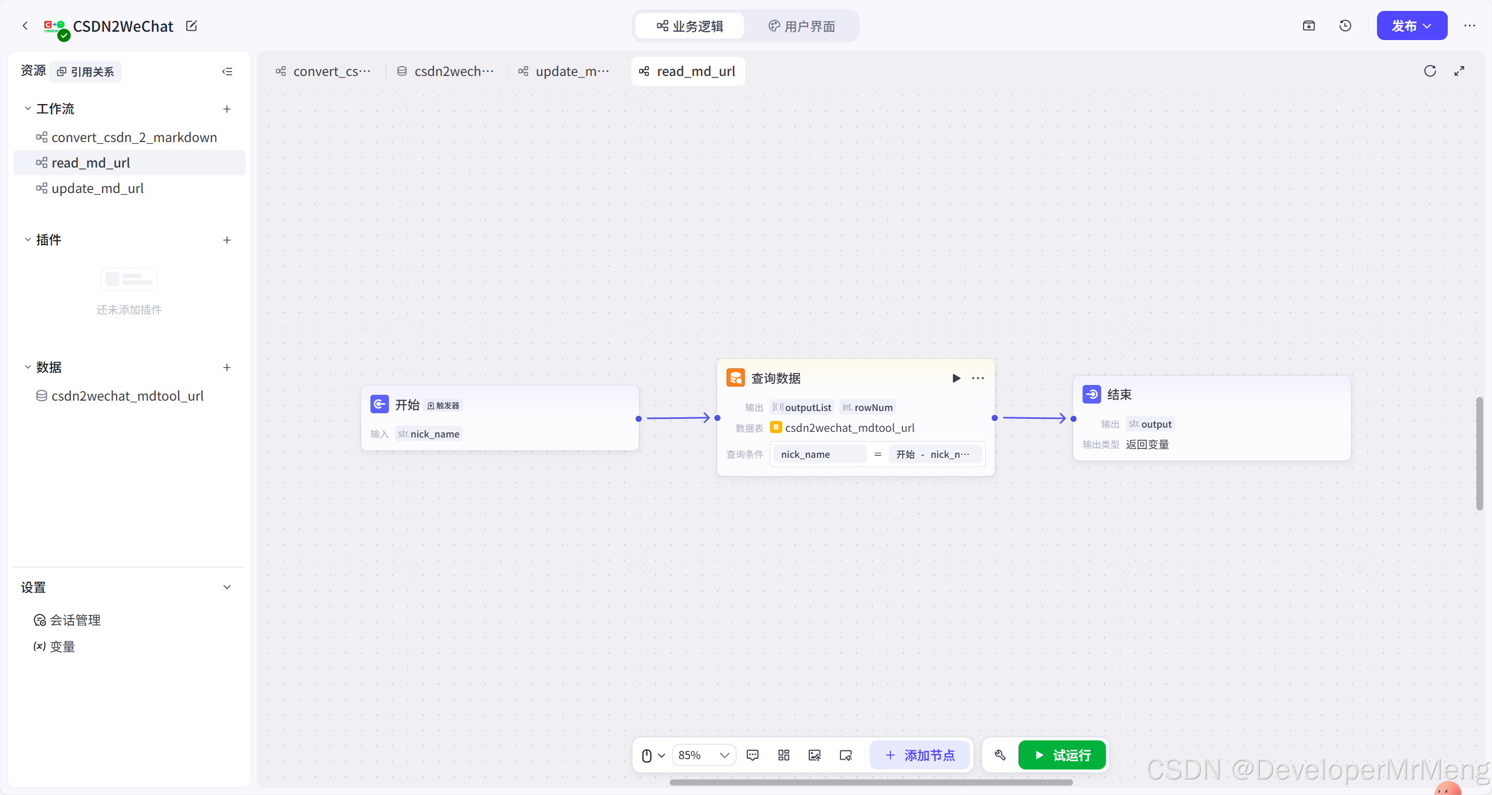
Task: Click the horizontal canvas scrollbar
Action: (871, 783)
